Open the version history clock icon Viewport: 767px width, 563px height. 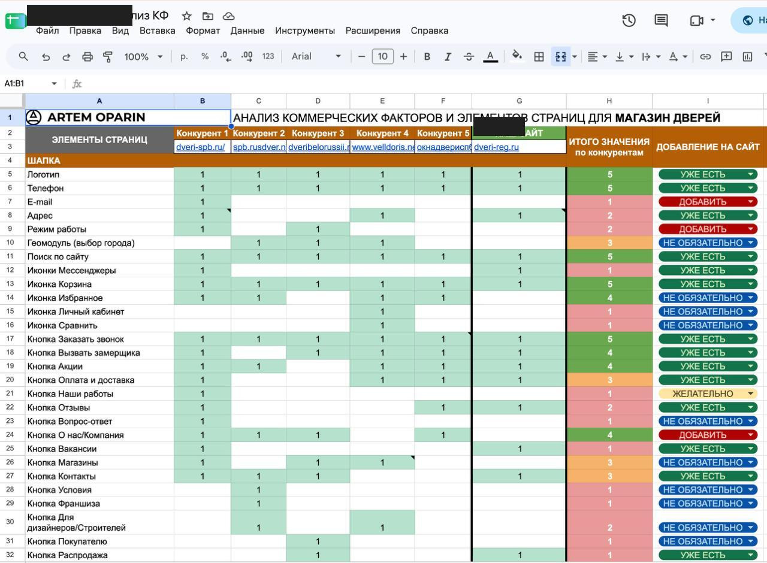(x=629, y=20)
